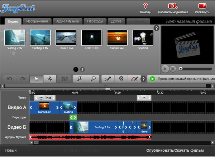Image resolution: width=215 pixels, height=157 pixels.
Task: Click left arrow of upper horizontal scrollbar
Action: coord(3,86)
